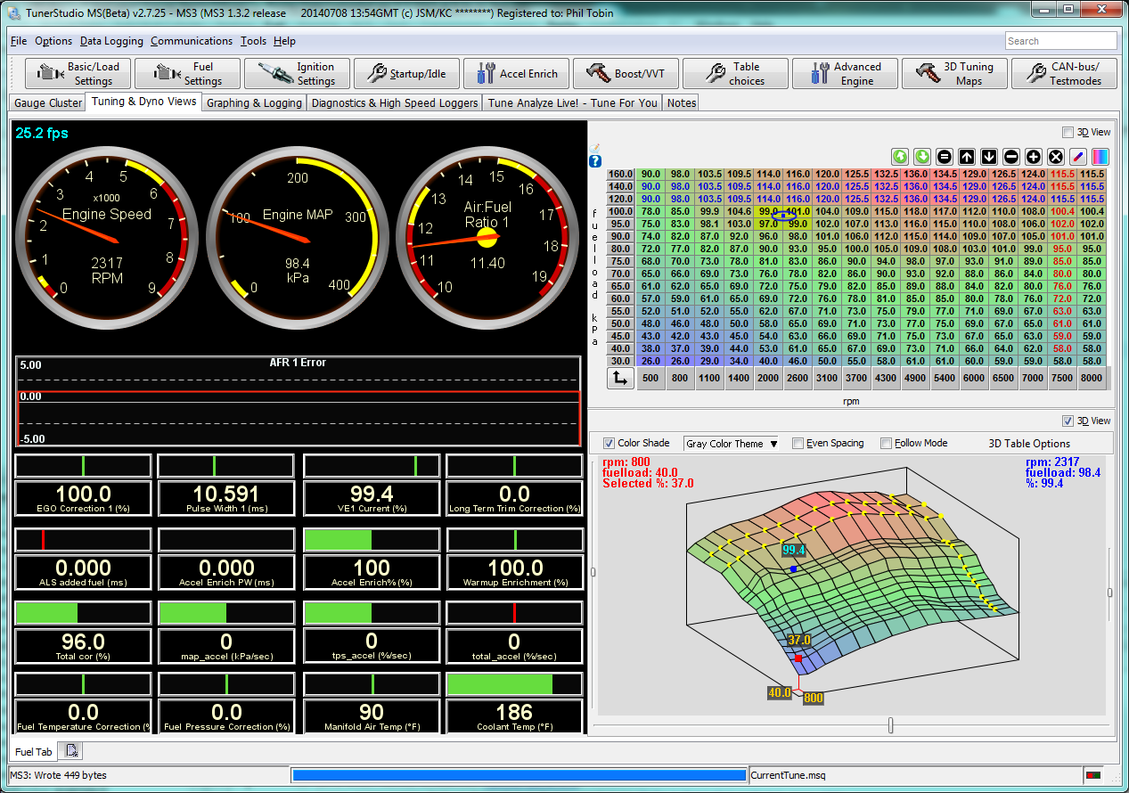The image size is (1129, 793).
Task: Click the Pulse Width 1 readout 10.591
Action: pos(226,498)
